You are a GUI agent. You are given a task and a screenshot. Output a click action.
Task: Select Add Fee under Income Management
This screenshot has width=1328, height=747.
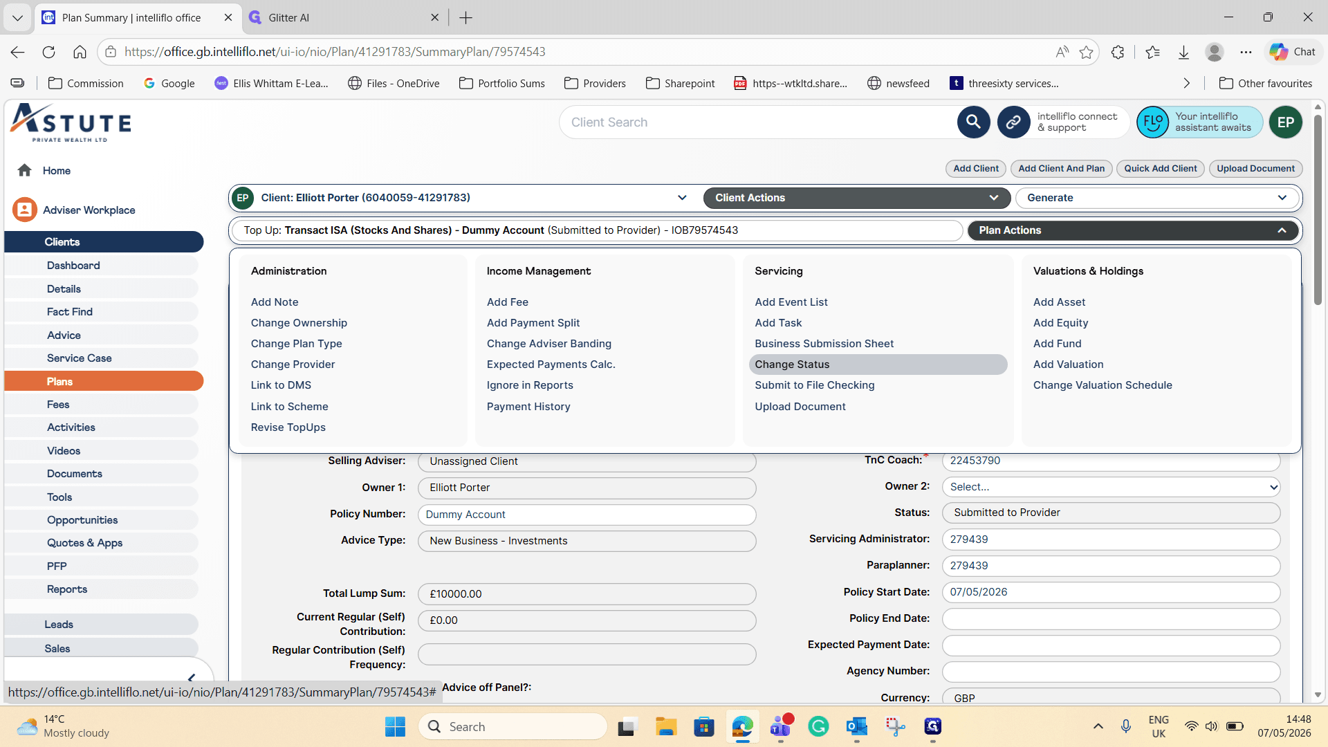(507, 302)
